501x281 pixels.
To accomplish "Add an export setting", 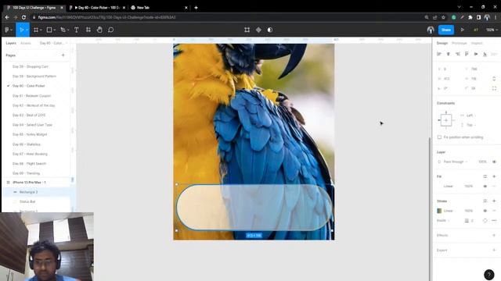I will pos(494,250).
